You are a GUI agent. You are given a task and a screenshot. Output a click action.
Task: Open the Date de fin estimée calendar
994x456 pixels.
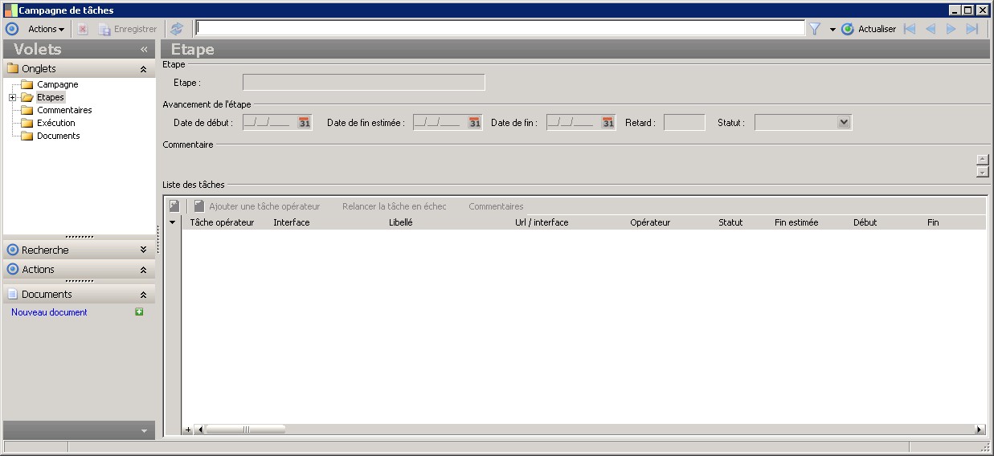coord(475,123)
